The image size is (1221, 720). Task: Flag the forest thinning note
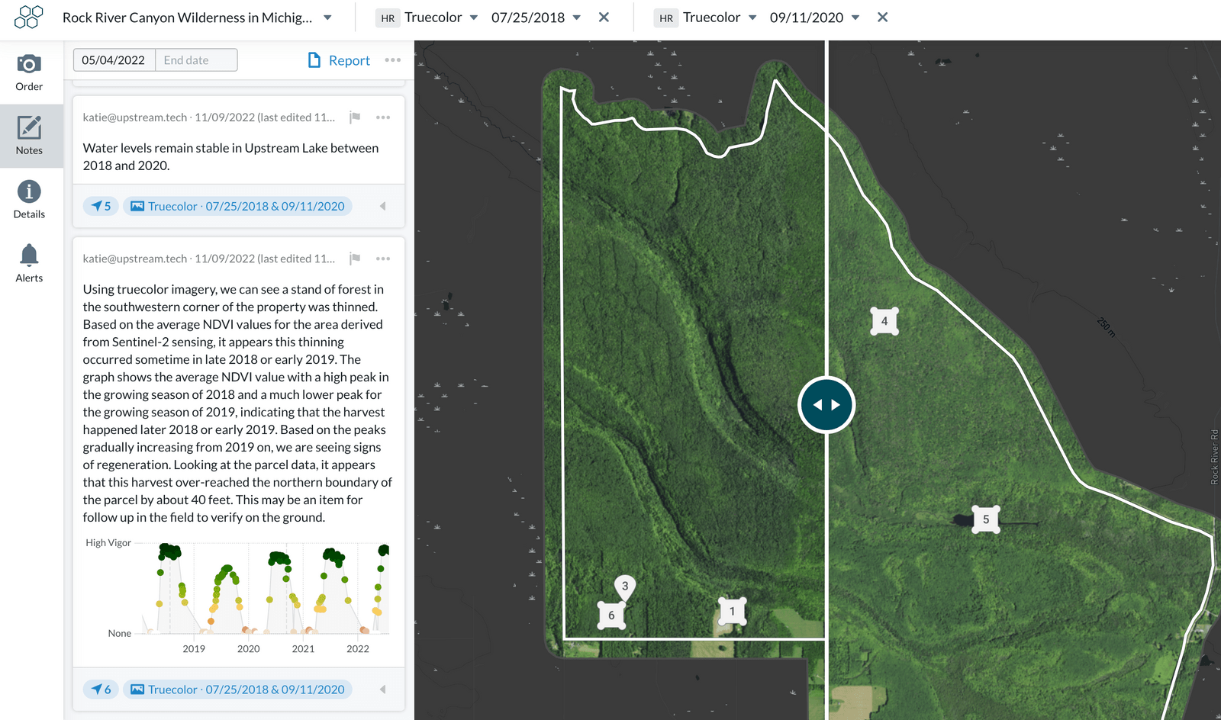tap(355, 259)
